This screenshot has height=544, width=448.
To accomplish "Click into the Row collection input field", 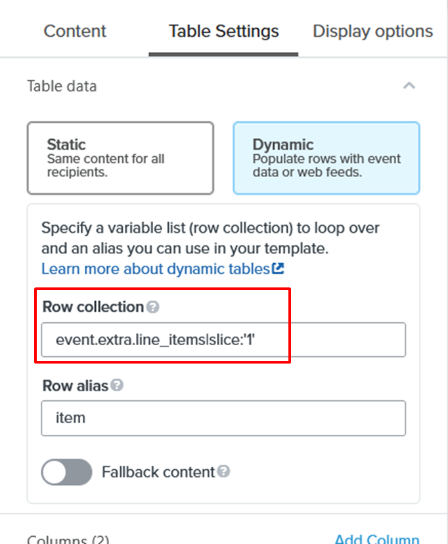I will 223,340.
